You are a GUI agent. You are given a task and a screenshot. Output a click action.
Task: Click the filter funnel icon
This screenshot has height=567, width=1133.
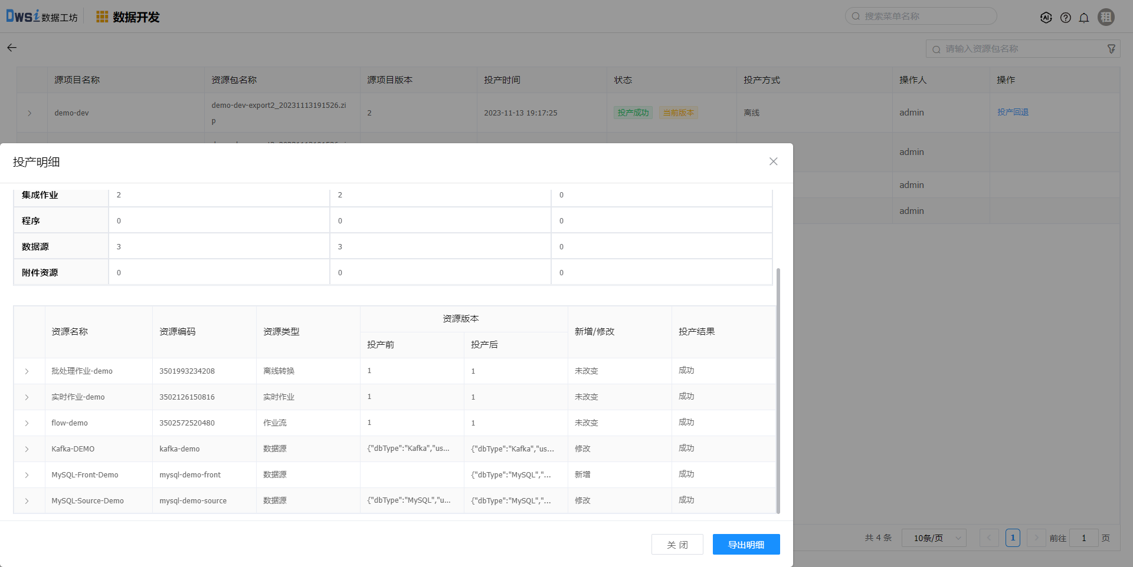(x=1111, y=49)
